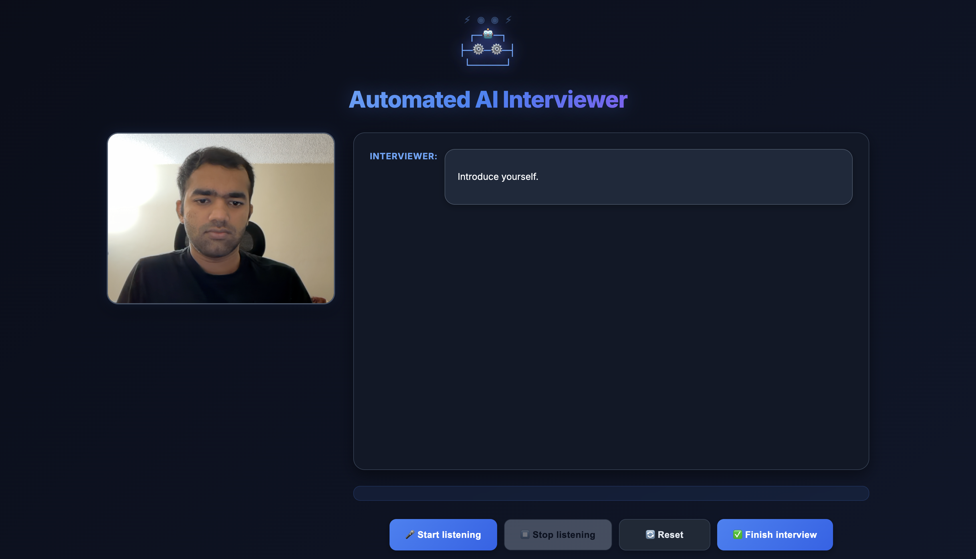Click the 'Introduce yourself.' message bubble
The width and height of the screenshot is (976, 559).
[648, 177]
